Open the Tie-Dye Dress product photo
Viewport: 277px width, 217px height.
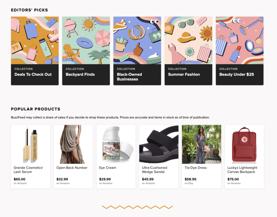pyautogui.click(x=201, y=144)
